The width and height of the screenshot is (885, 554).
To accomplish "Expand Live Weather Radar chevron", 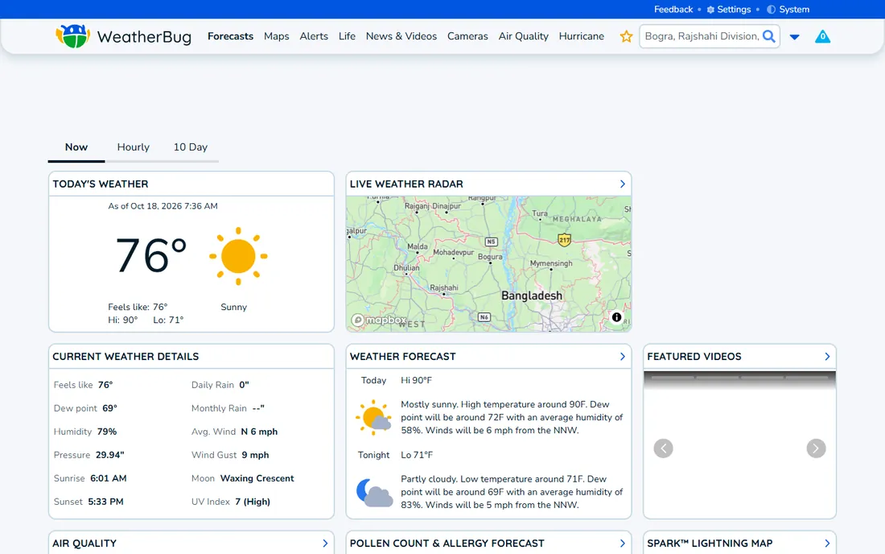I will (x=622, y=184).
